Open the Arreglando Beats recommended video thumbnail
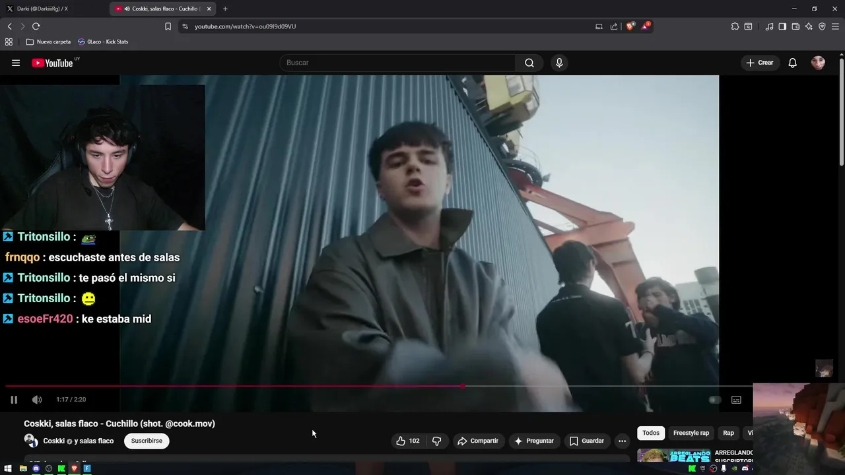The width and height of the screenshot is (845, 475). (673, 455)
